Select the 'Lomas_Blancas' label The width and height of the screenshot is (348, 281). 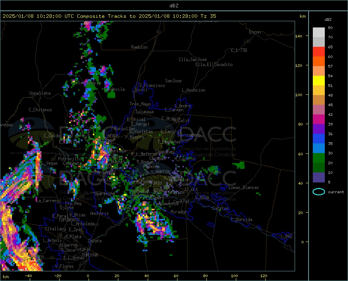pyautogui.click(x=244, y=187)
